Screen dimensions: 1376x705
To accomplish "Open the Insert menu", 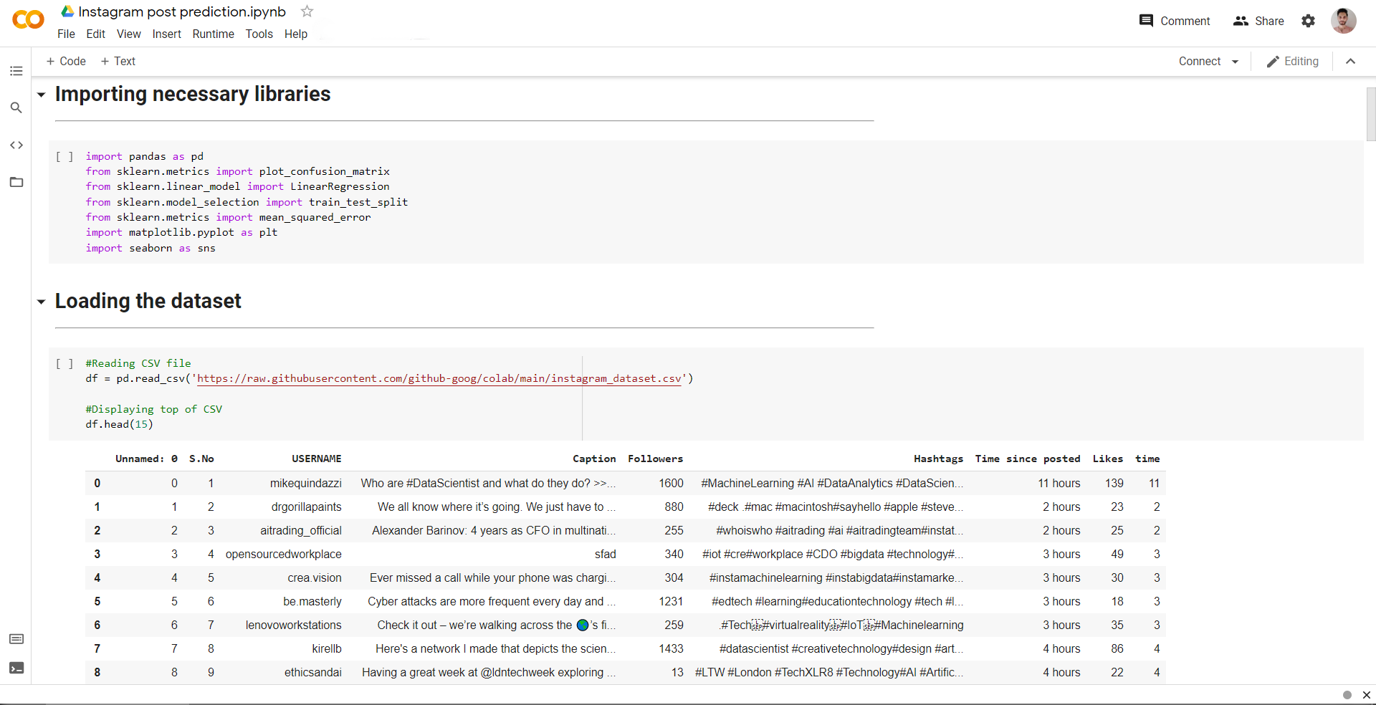I will [x=166, y=34].
